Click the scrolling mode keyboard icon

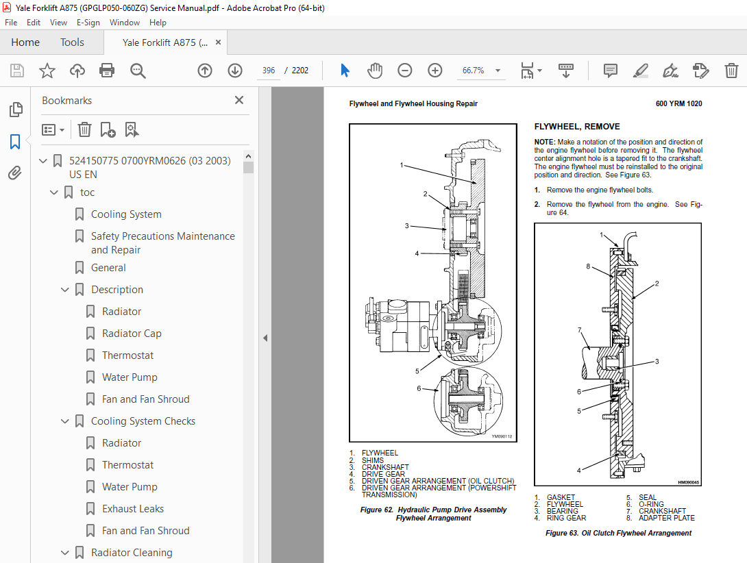click(x=566, y=71)
